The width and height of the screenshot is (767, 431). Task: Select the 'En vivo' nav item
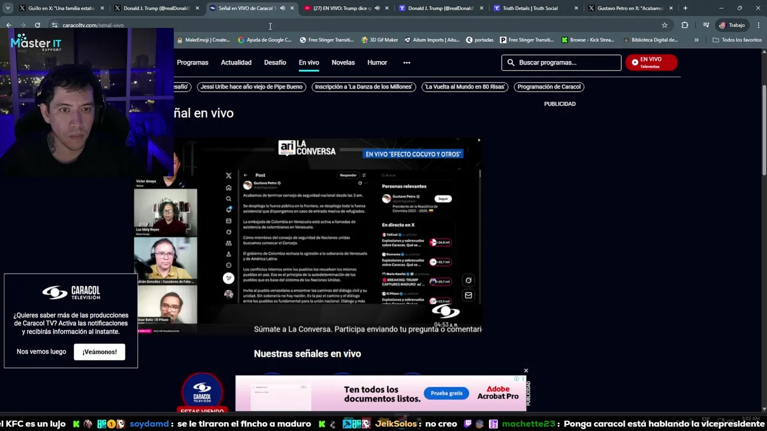coord(309,62)
